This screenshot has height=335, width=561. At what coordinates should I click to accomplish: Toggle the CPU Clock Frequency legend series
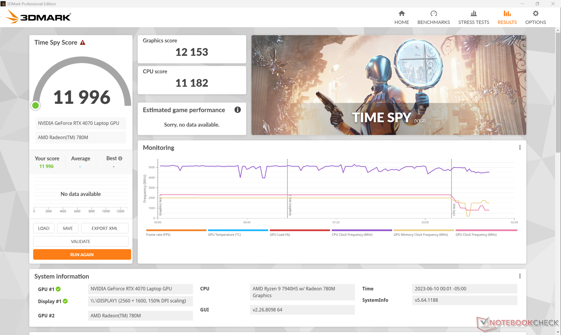(x=352, y=234)
